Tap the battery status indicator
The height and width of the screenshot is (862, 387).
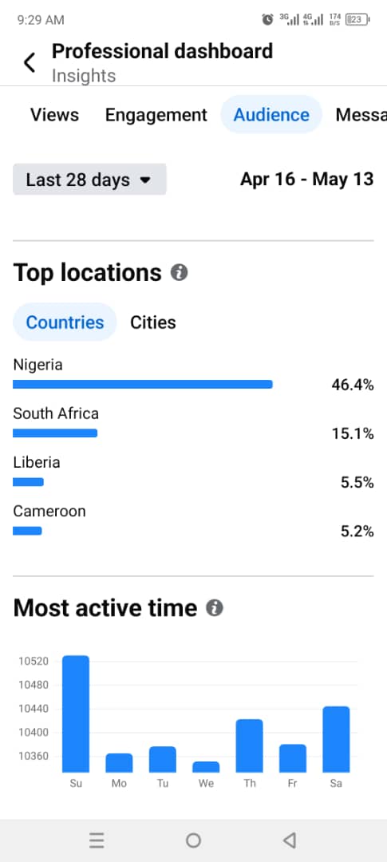click(x=357, y=20)
